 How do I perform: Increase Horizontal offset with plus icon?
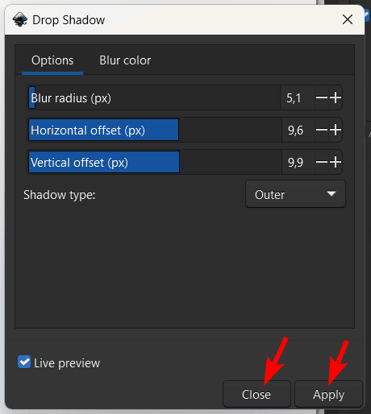click(x=336, y=130)
